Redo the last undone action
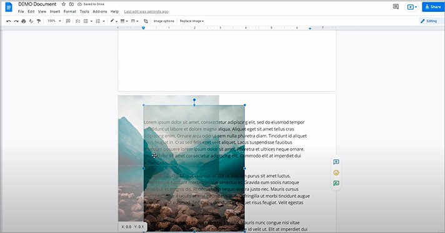This screenshot has height=233, width=445. tap(16, 21)
